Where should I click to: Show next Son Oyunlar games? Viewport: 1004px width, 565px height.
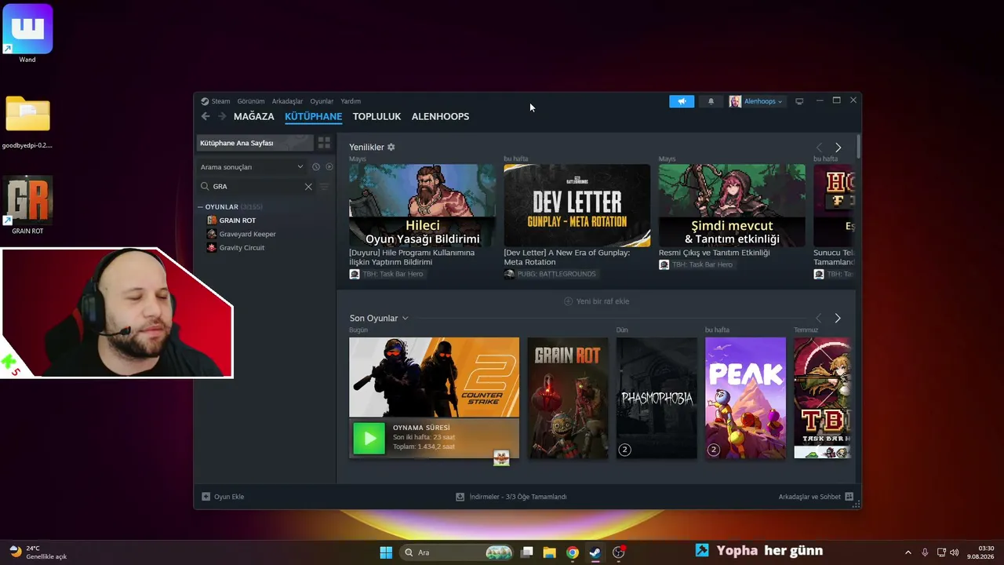pos(838,318)
